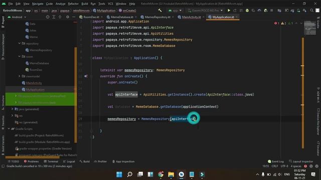The image size is (321, 180).
Task: Expand the java (generated) folder
Action: [x=12, y=109]
